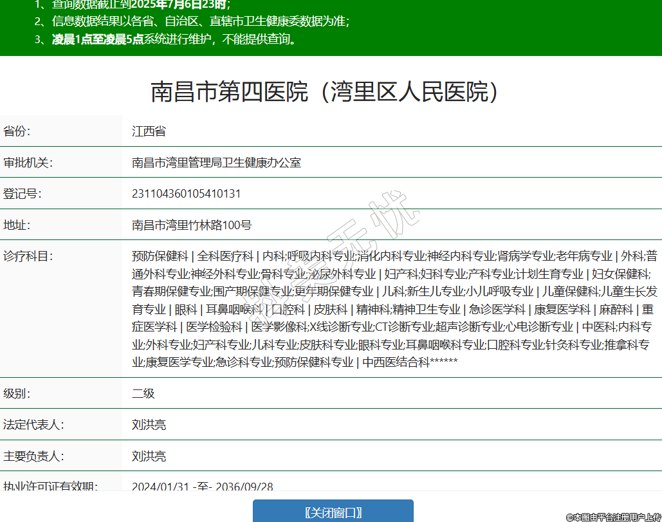Click the province value 江西省
Image resolution: width=662 pixels, height=522 pixels.
pyautogui.click(x=149, y=131)
